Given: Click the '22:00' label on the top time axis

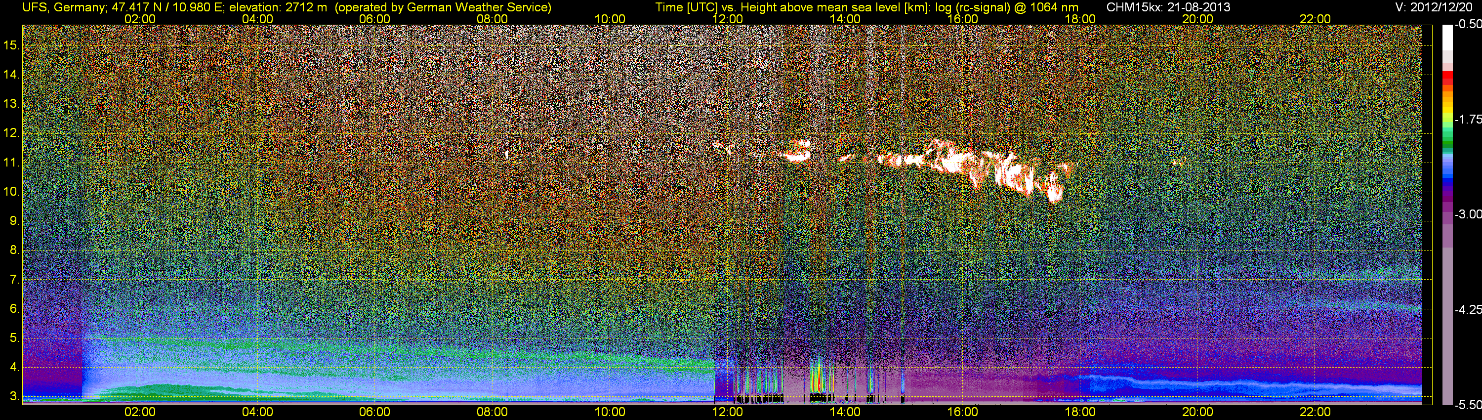Looking at the screenshot, I should 1315,19.
